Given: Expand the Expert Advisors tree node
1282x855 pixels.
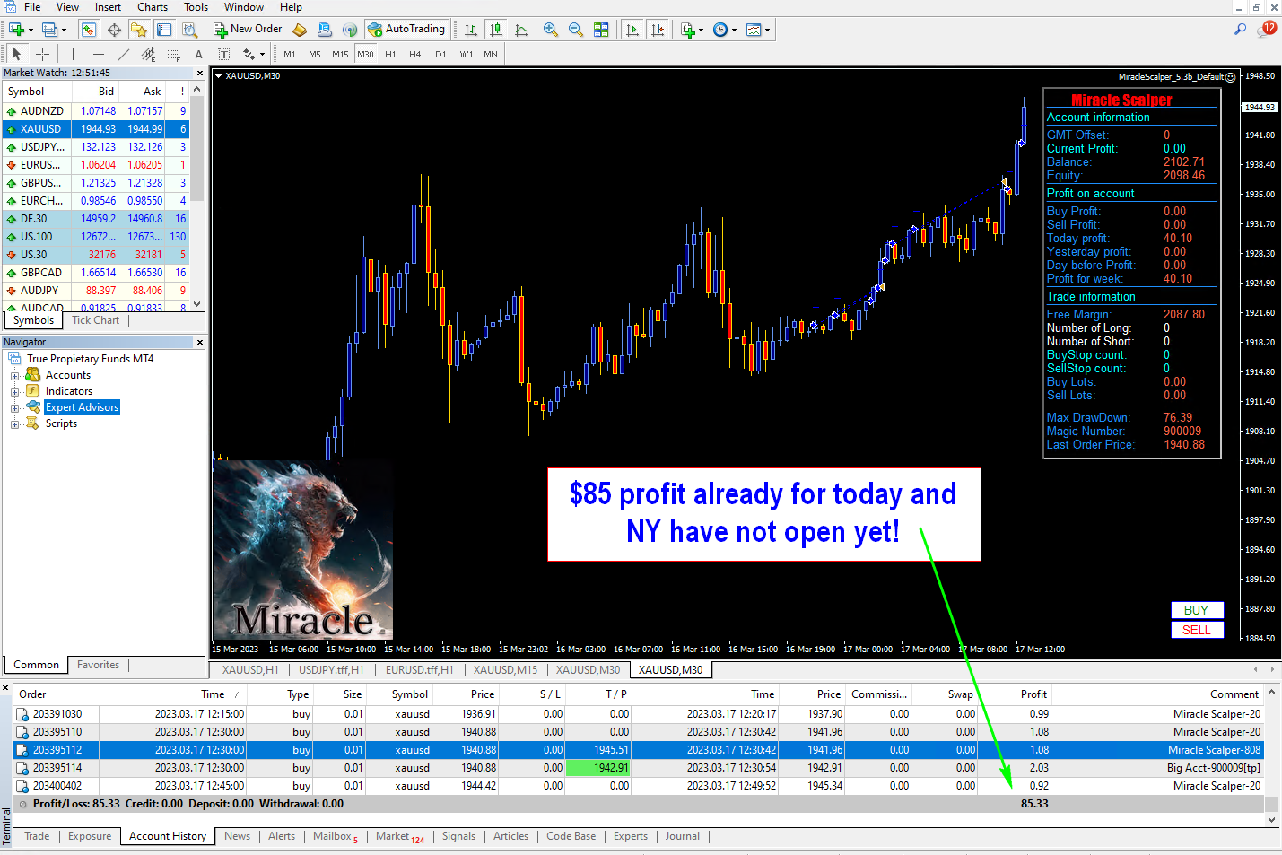Looking at the screenshot, I should 14,408.
